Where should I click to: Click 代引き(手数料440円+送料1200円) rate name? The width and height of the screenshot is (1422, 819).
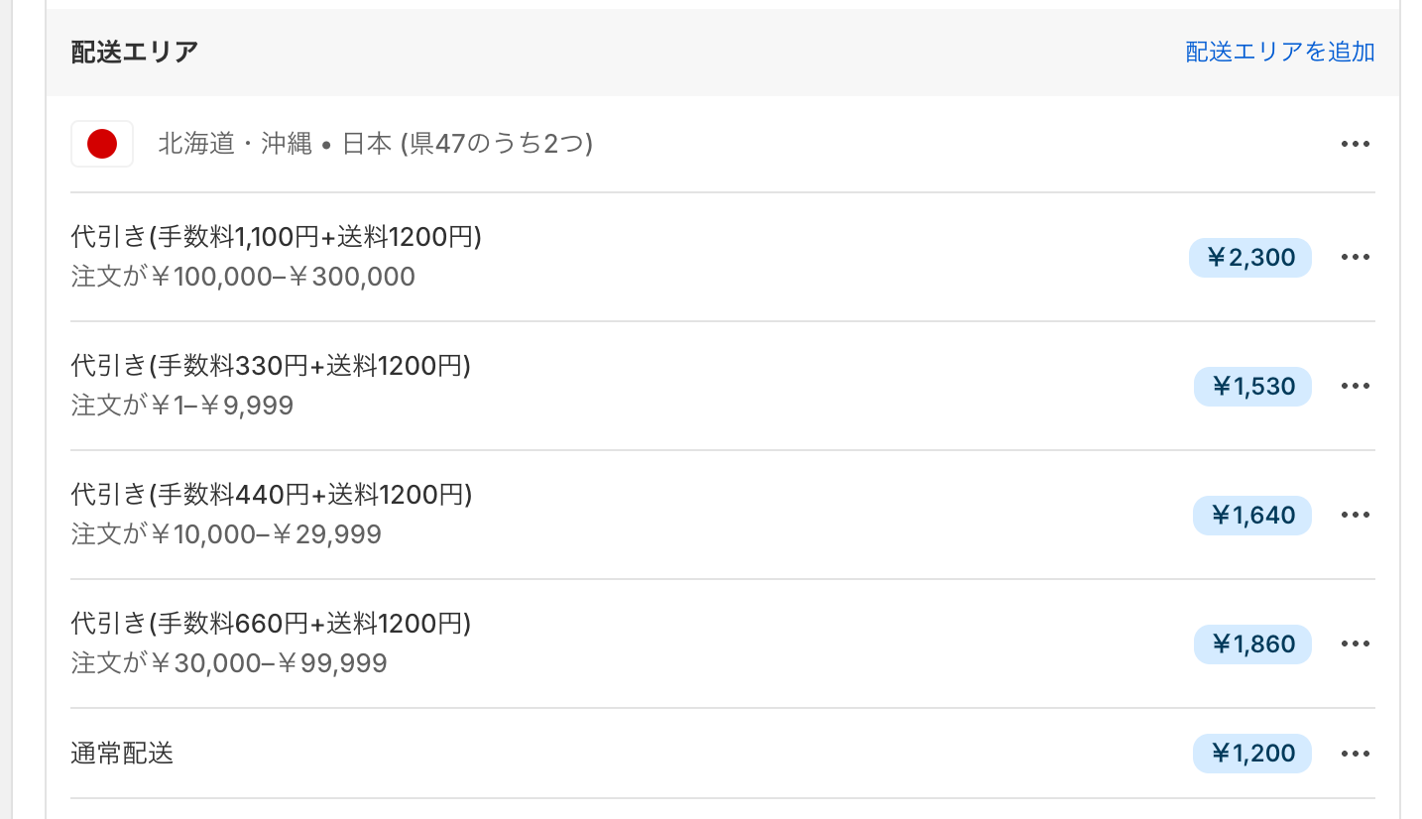[x=272, y=495]
